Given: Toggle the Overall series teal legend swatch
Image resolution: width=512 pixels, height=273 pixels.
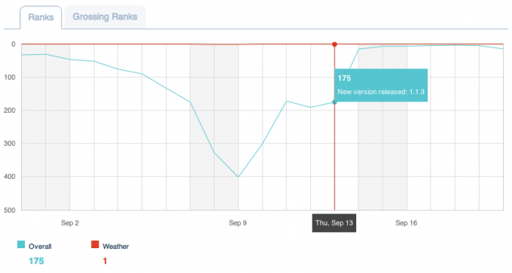Looking at the screenshot, I should click(x=21, y=244).
